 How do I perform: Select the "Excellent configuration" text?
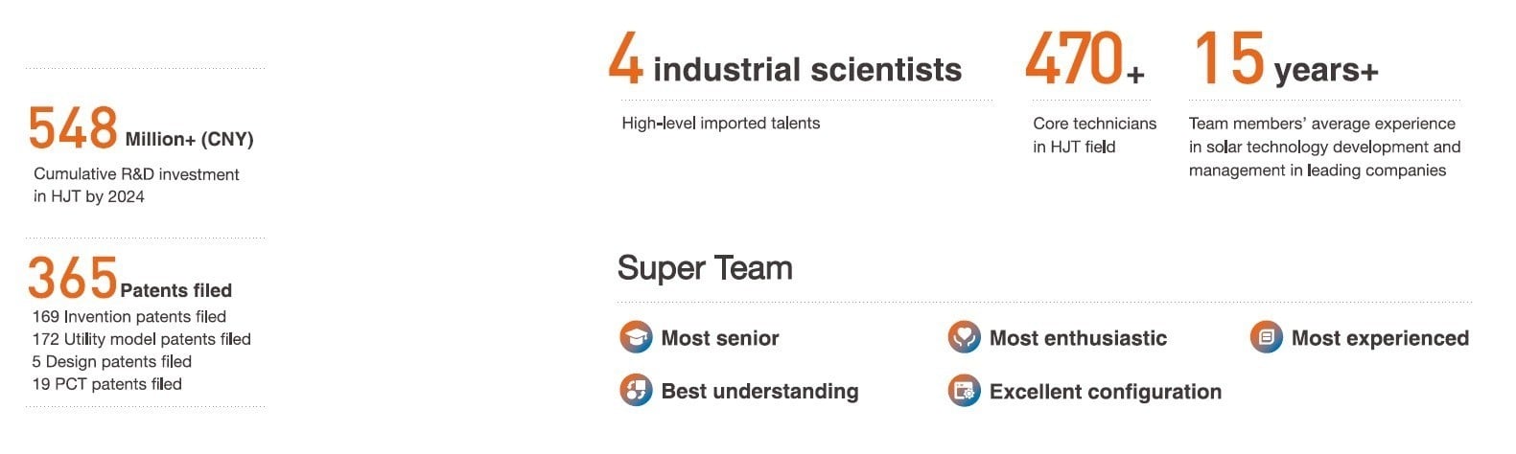pos(1105,392)
